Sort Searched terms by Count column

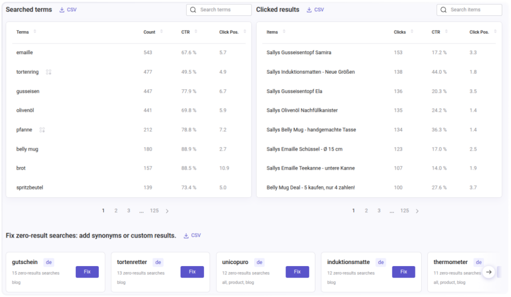coord(161,31)
